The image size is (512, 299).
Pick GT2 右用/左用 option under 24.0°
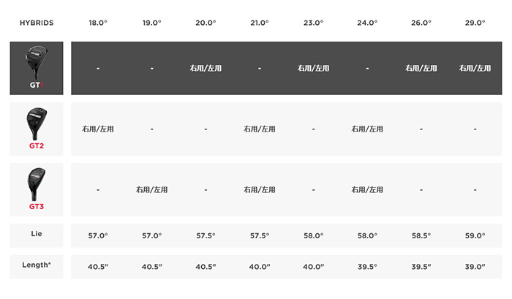pos(367,129)
